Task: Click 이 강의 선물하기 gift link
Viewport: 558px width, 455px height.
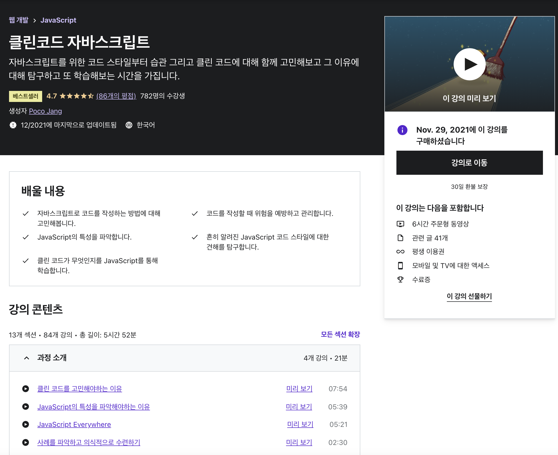Action: [469, 296]
